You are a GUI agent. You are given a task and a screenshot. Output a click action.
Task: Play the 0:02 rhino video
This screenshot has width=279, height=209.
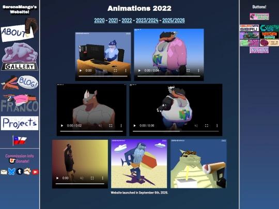click(62, 125)
